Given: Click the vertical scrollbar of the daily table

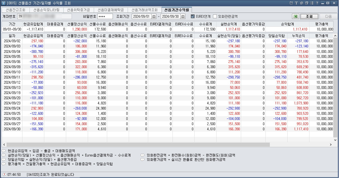Looking at the screenshot, I should [x=335, y=87].
